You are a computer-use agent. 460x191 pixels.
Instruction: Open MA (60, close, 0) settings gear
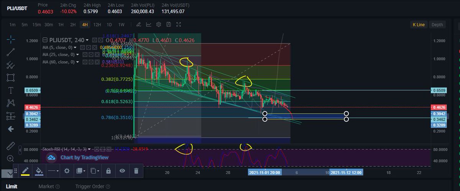pos(91,62)
